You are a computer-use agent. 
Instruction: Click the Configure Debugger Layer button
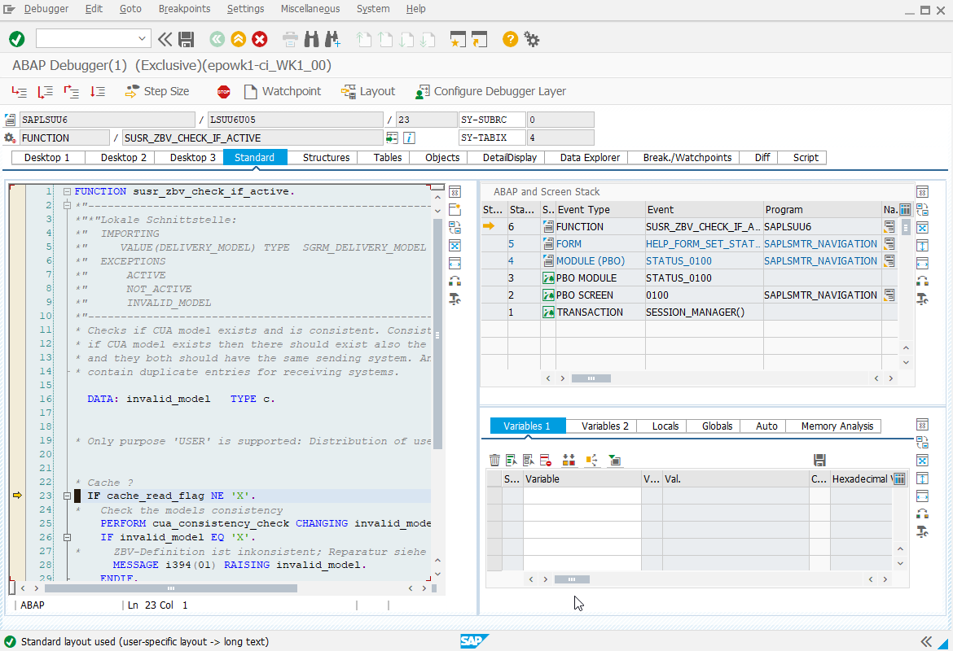[491, 92]
